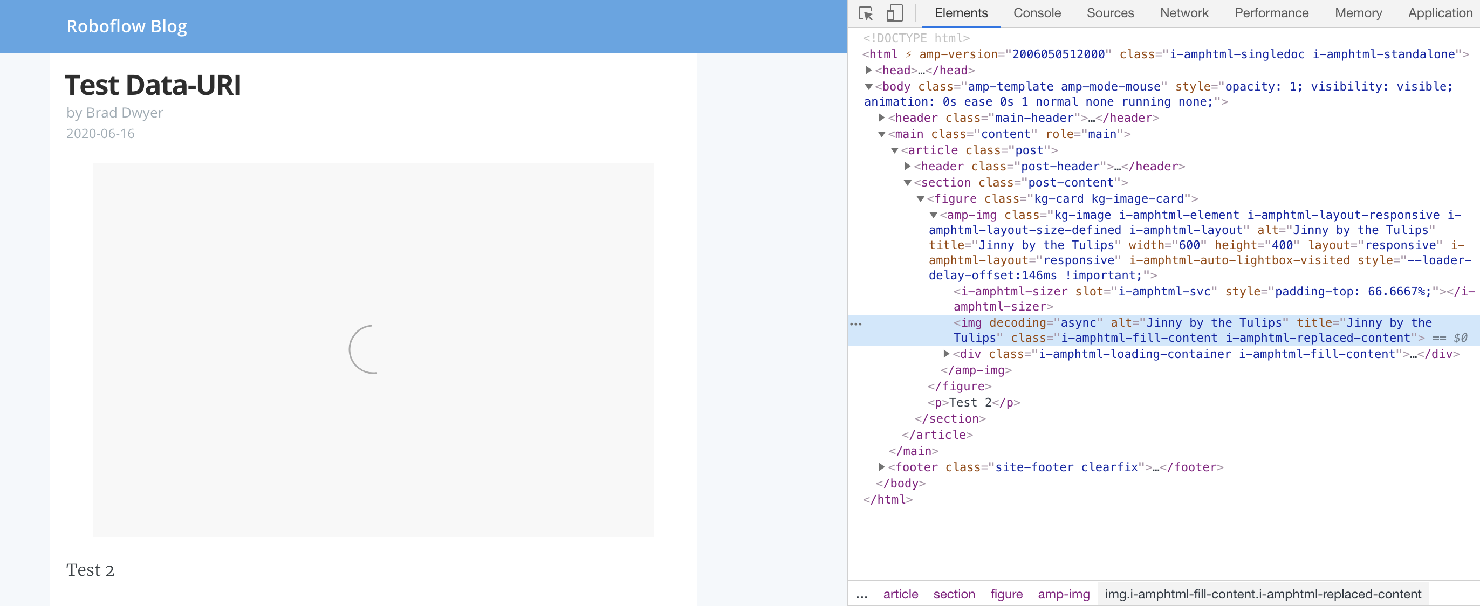Switch to the Sources tab
This screenshot has height=606, width=1480.
pyautogui.click(x=1110, y=12)
